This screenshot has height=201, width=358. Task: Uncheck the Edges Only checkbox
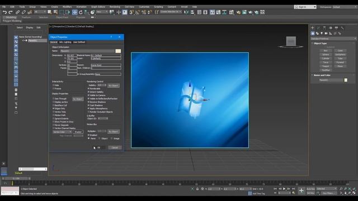tap(54, 109)
